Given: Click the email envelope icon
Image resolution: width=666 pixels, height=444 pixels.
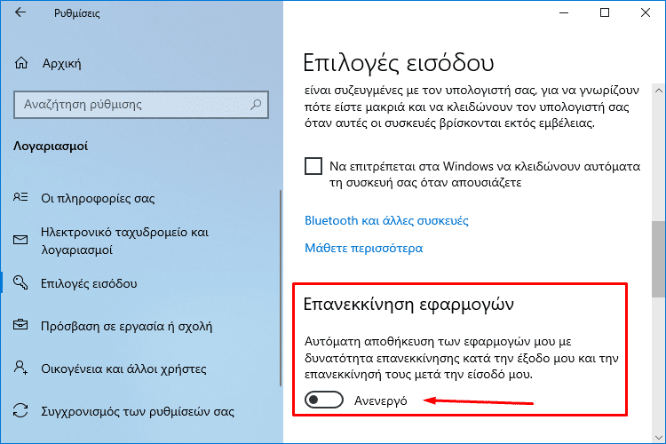Looking at the screenshot, I should pyautogui.click(x=20, y=240).
